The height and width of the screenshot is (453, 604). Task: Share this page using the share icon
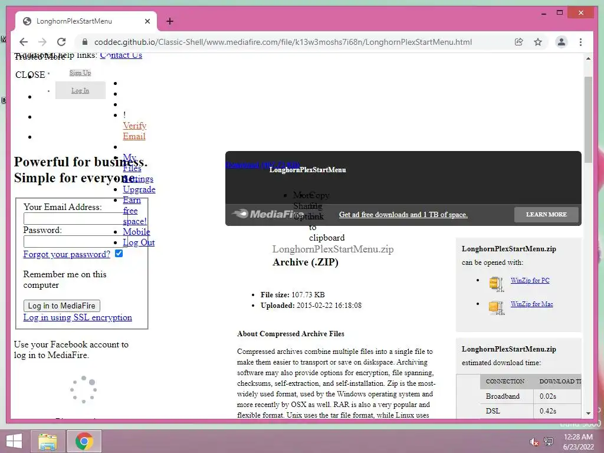519,42
